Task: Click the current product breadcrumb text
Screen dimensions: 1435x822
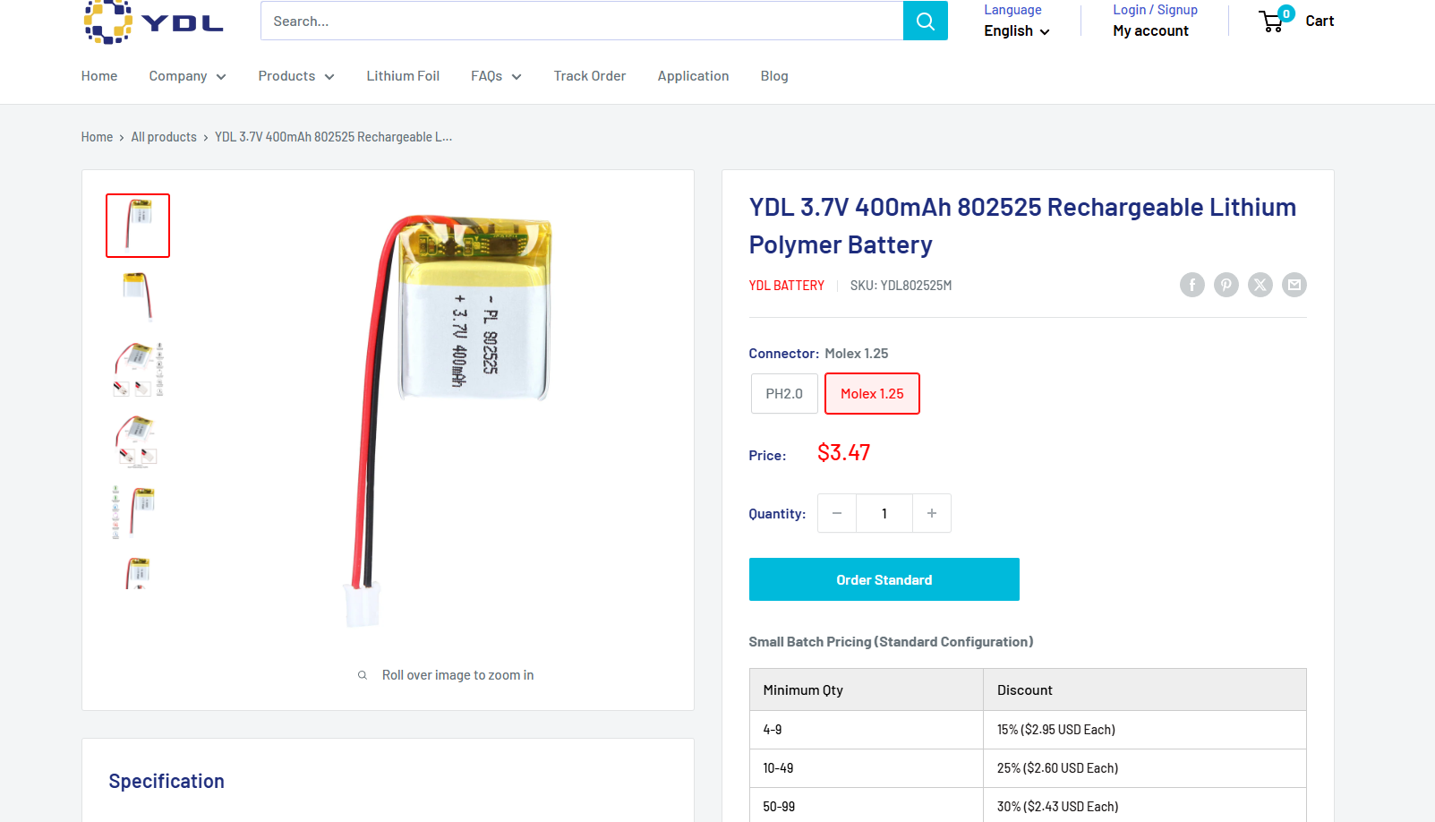Action: pos(333,137)
